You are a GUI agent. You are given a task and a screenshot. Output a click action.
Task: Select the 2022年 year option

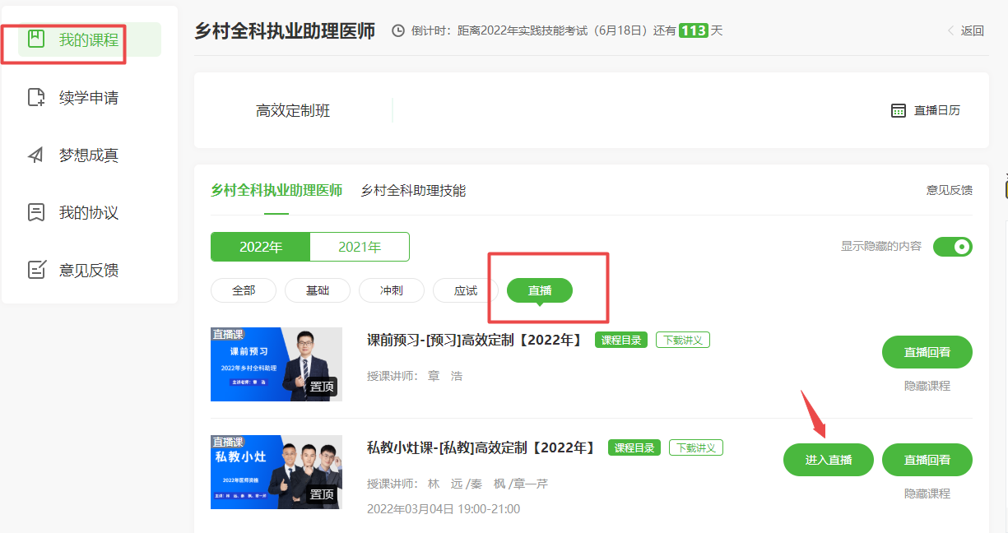tap(260, 247)
